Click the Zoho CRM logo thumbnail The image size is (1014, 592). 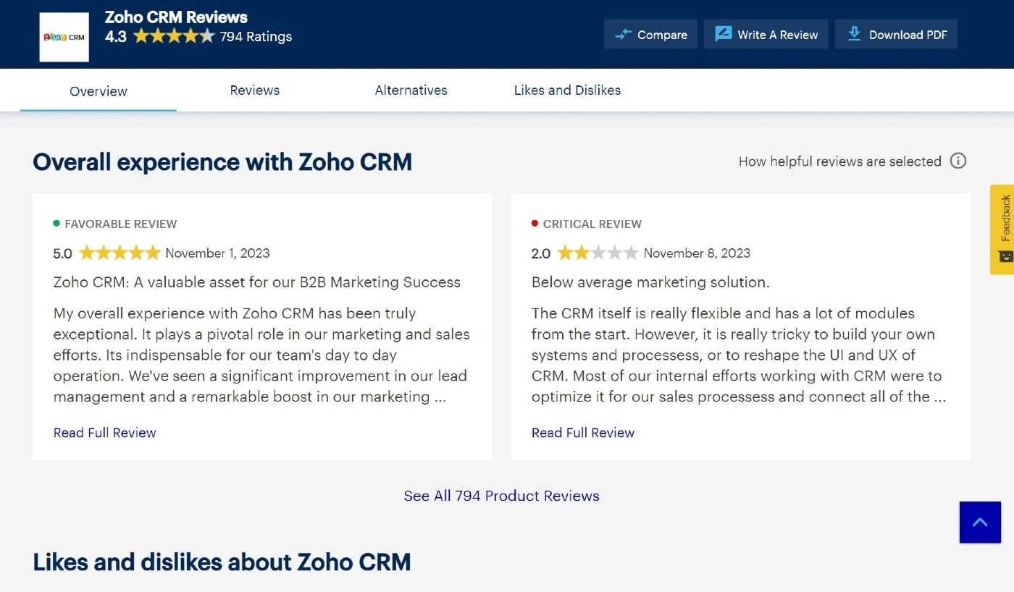coord(64,37)
